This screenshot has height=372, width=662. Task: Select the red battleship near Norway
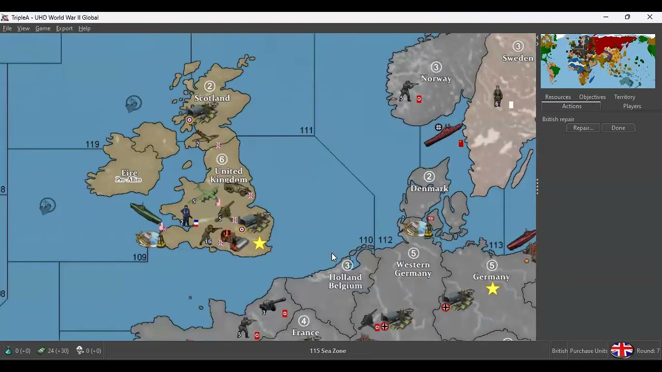(444, 134)
